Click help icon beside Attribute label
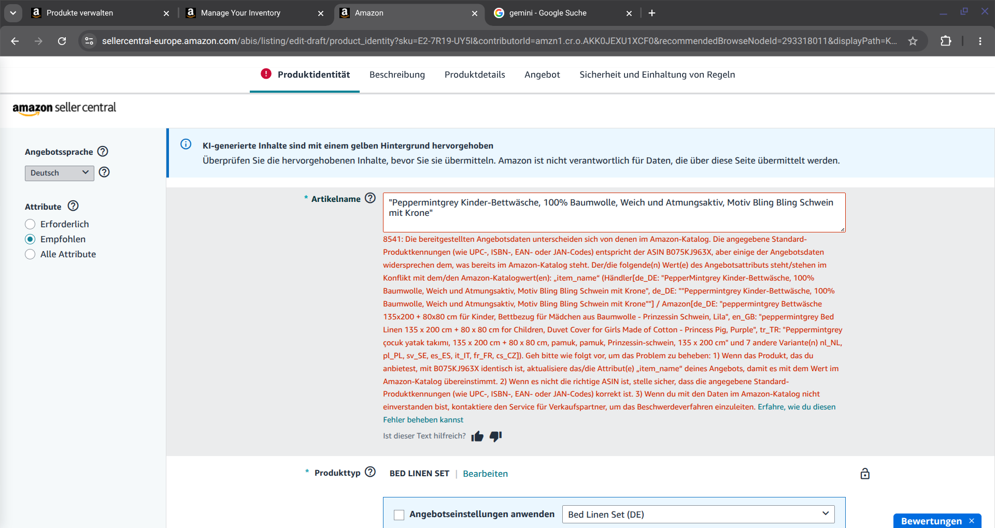This screenshot has width=995, height=528. click(x=73, y=206)
